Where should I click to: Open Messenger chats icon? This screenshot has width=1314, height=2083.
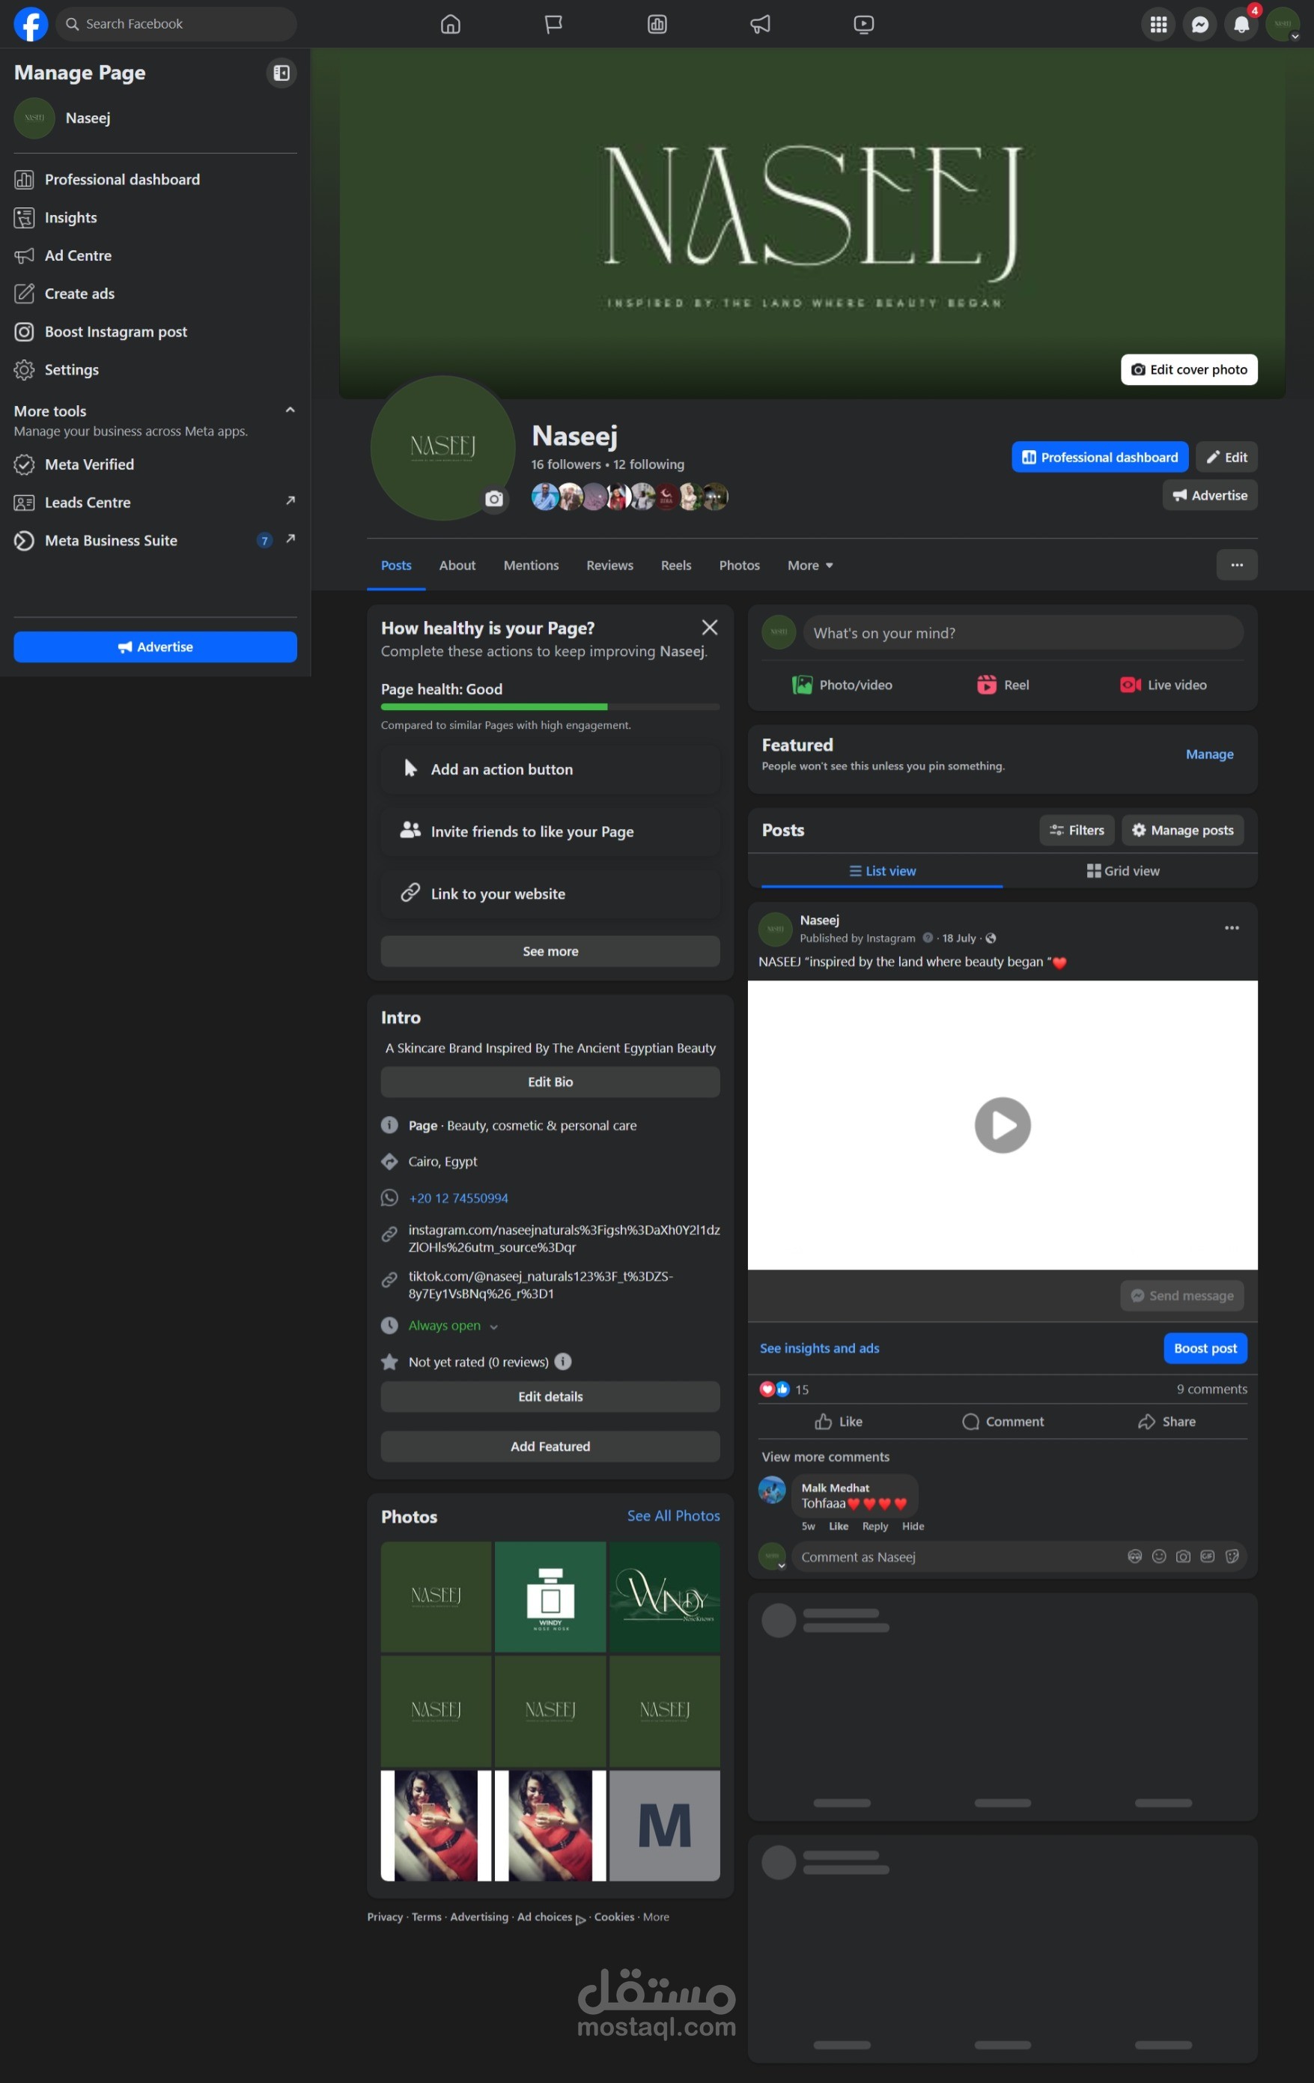(x=1200, y=24)
